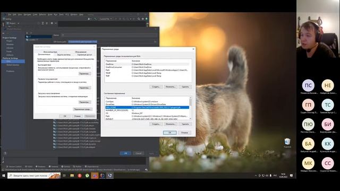
Task: Confirm environment variables dialog with OK
Action: tap(170, 133)
